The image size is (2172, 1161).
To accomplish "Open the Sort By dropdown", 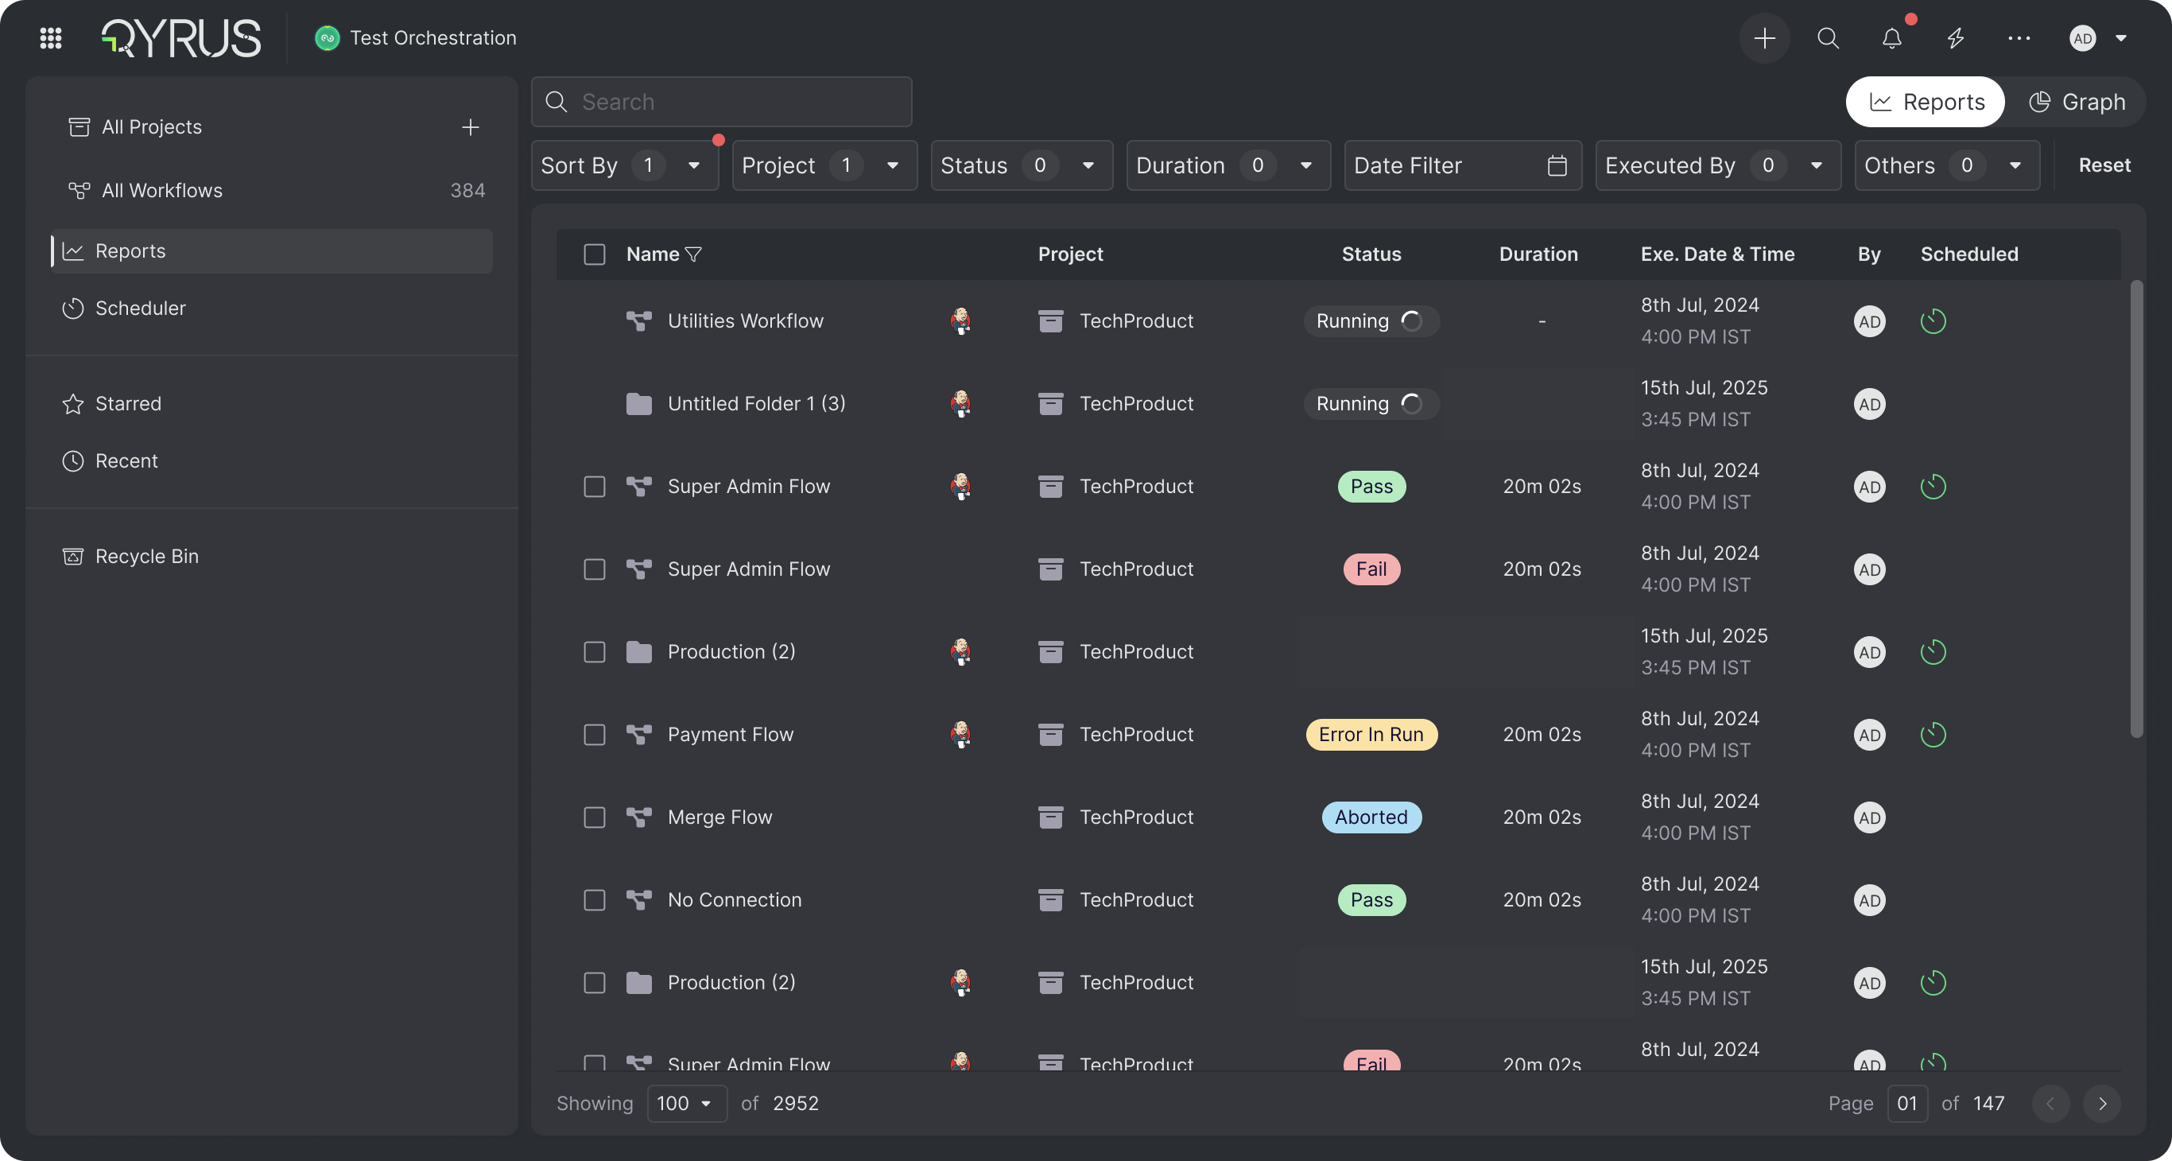I will coord(624,165).
